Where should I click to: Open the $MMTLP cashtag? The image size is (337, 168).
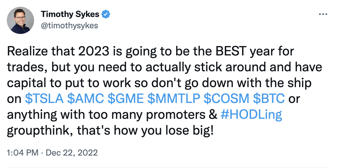coord(174,99)
